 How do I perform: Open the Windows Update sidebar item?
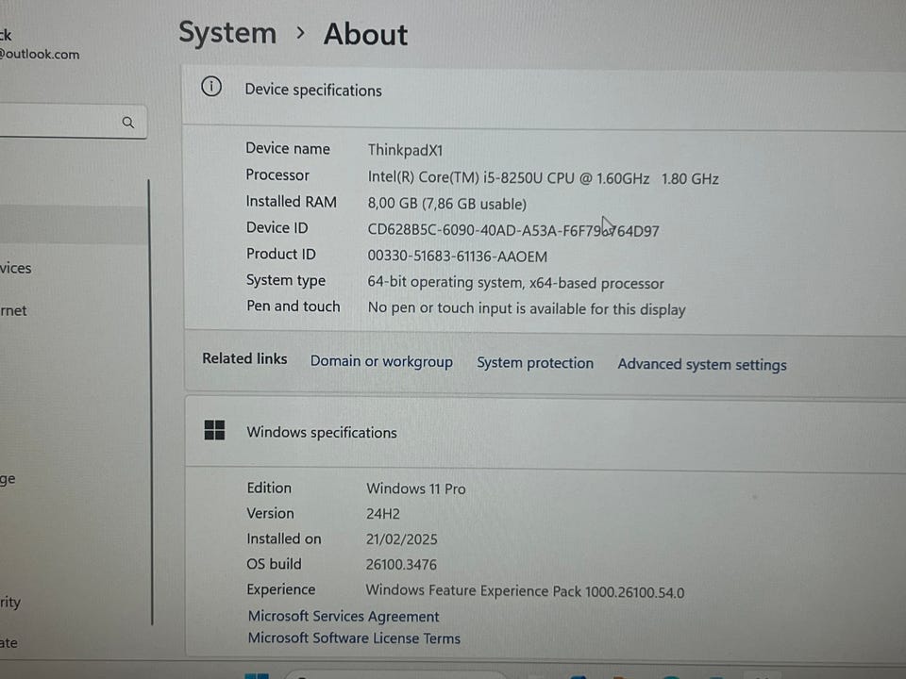9,643
